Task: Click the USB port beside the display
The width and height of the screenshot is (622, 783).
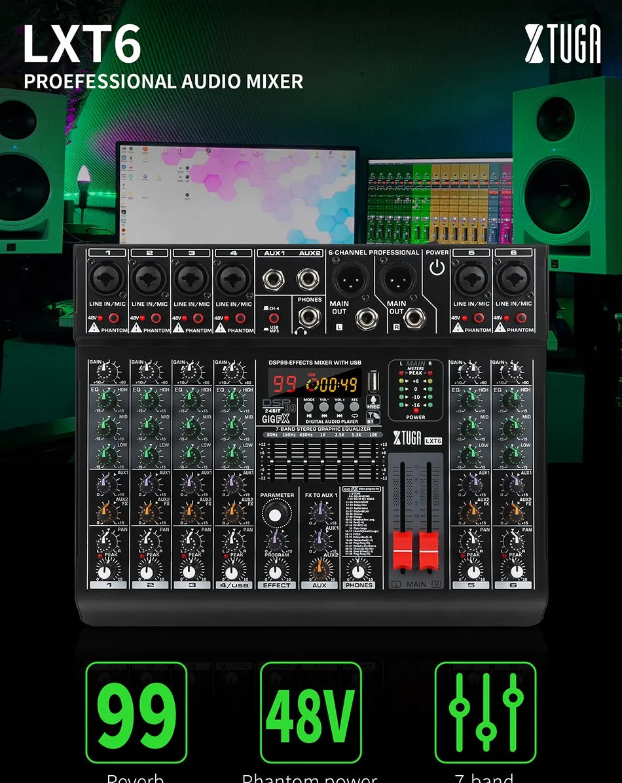Action: pos(373,381)
